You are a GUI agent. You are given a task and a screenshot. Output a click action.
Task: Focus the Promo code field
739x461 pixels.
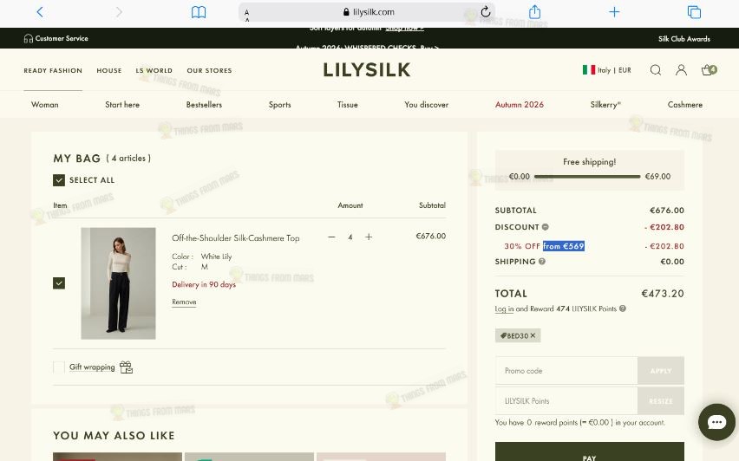tap(566, 371)
